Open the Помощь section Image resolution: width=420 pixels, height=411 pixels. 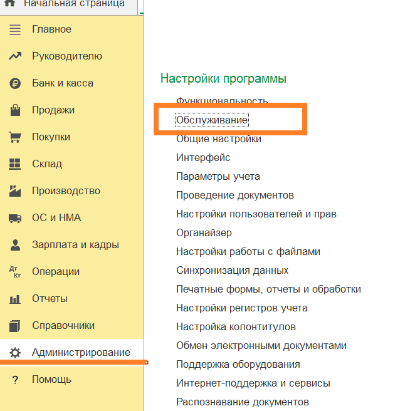[x=51, y=380]
